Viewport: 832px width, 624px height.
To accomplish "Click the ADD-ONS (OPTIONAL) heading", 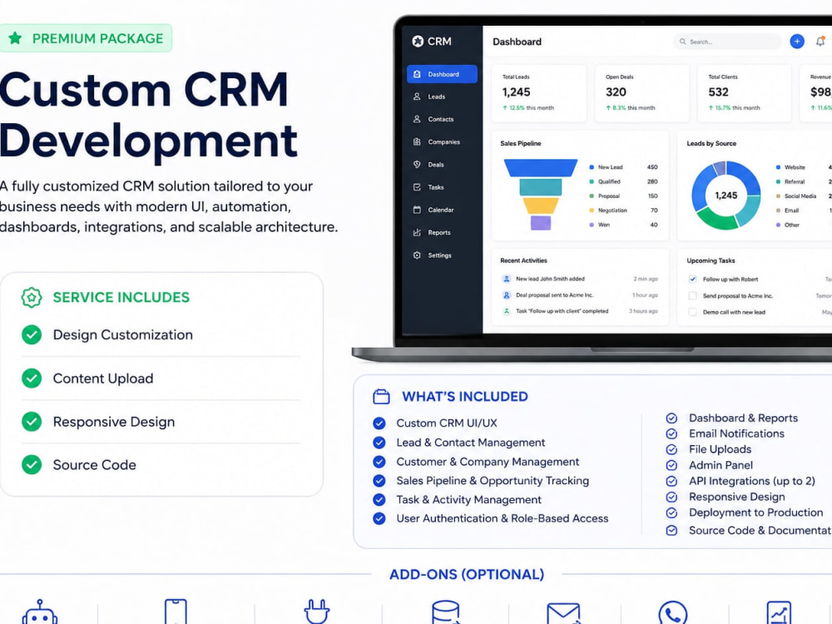I will (467, 574).
